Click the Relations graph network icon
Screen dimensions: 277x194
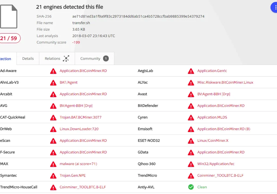coord(66,58)
